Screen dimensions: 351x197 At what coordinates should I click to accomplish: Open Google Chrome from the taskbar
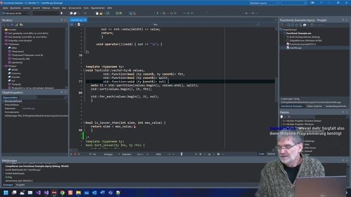pos(62,193)
